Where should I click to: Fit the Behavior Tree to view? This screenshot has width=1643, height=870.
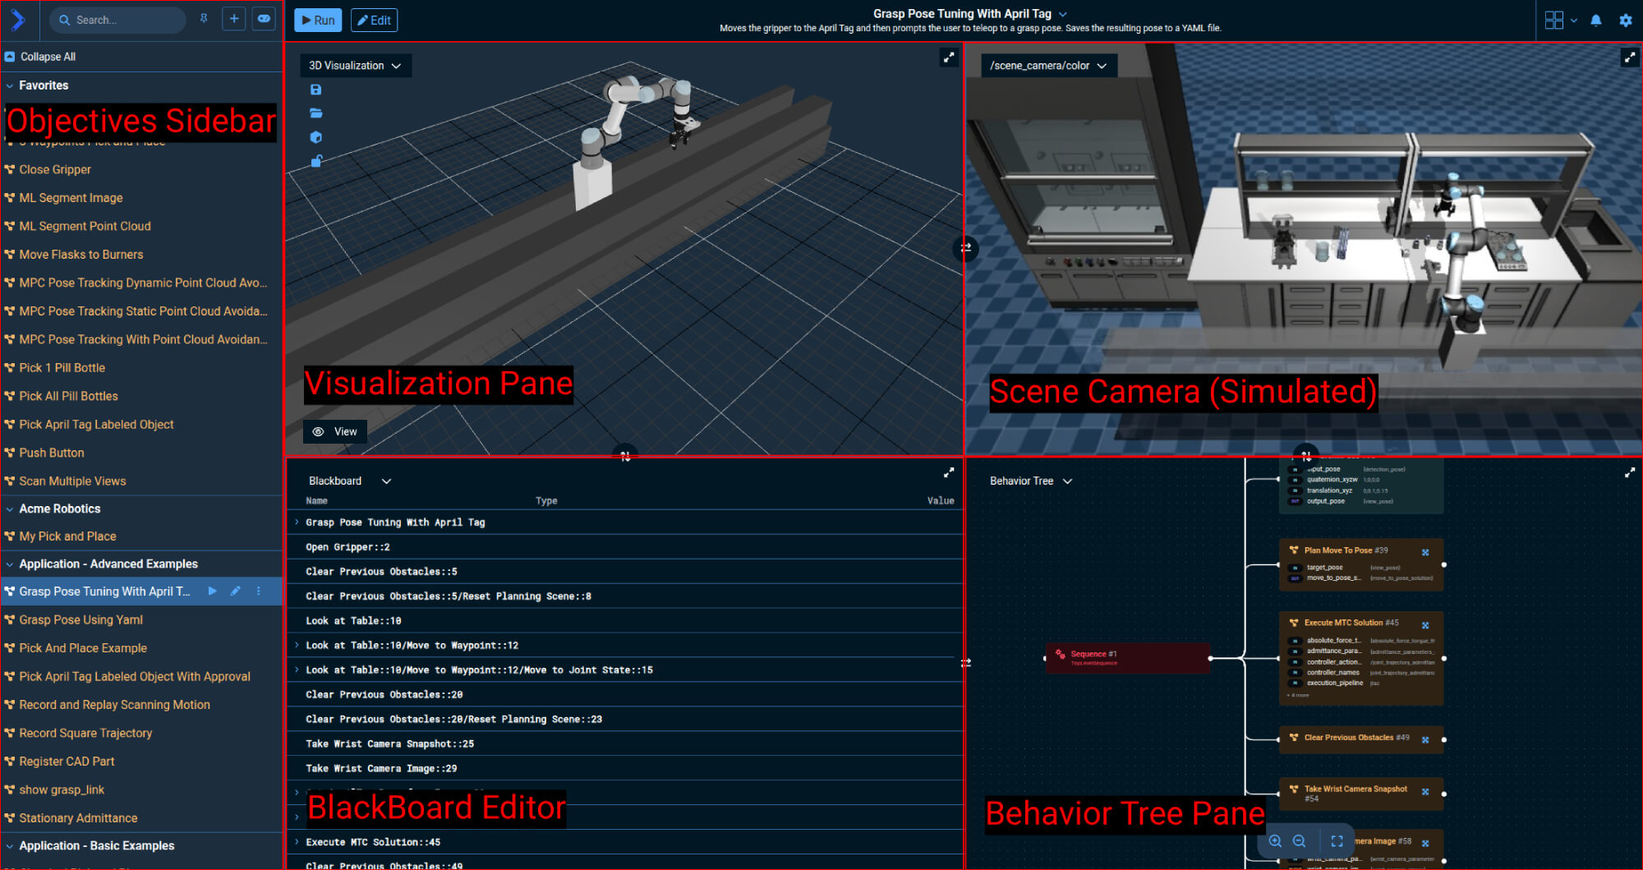[x=1337, y=840]
